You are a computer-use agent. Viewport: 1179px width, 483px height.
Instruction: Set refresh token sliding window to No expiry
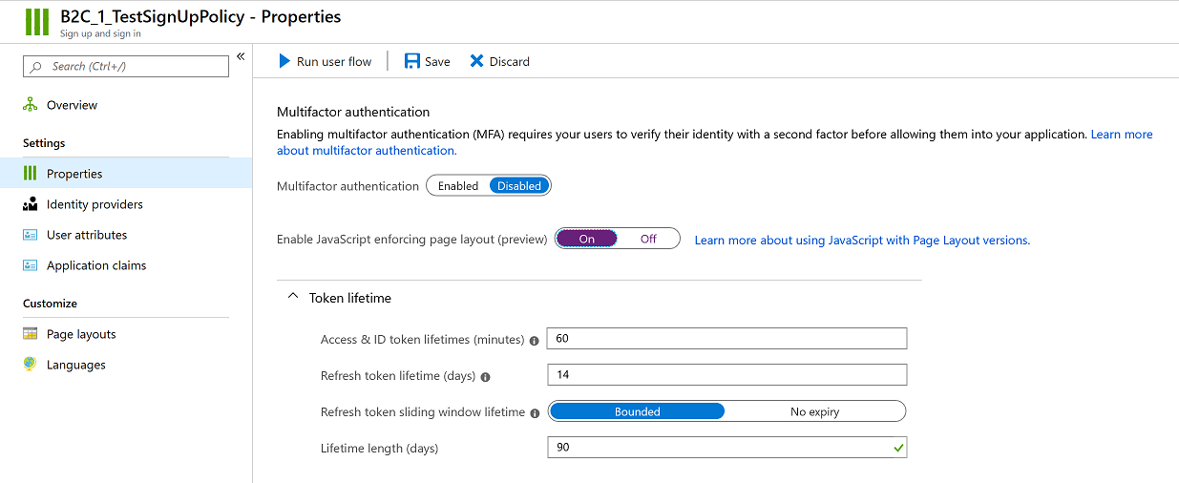[x=814, y=412]
